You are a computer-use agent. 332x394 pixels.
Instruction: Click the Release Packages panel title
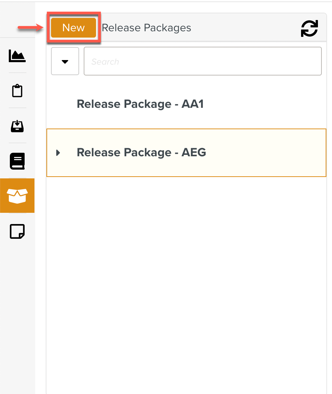pos(146,28)
